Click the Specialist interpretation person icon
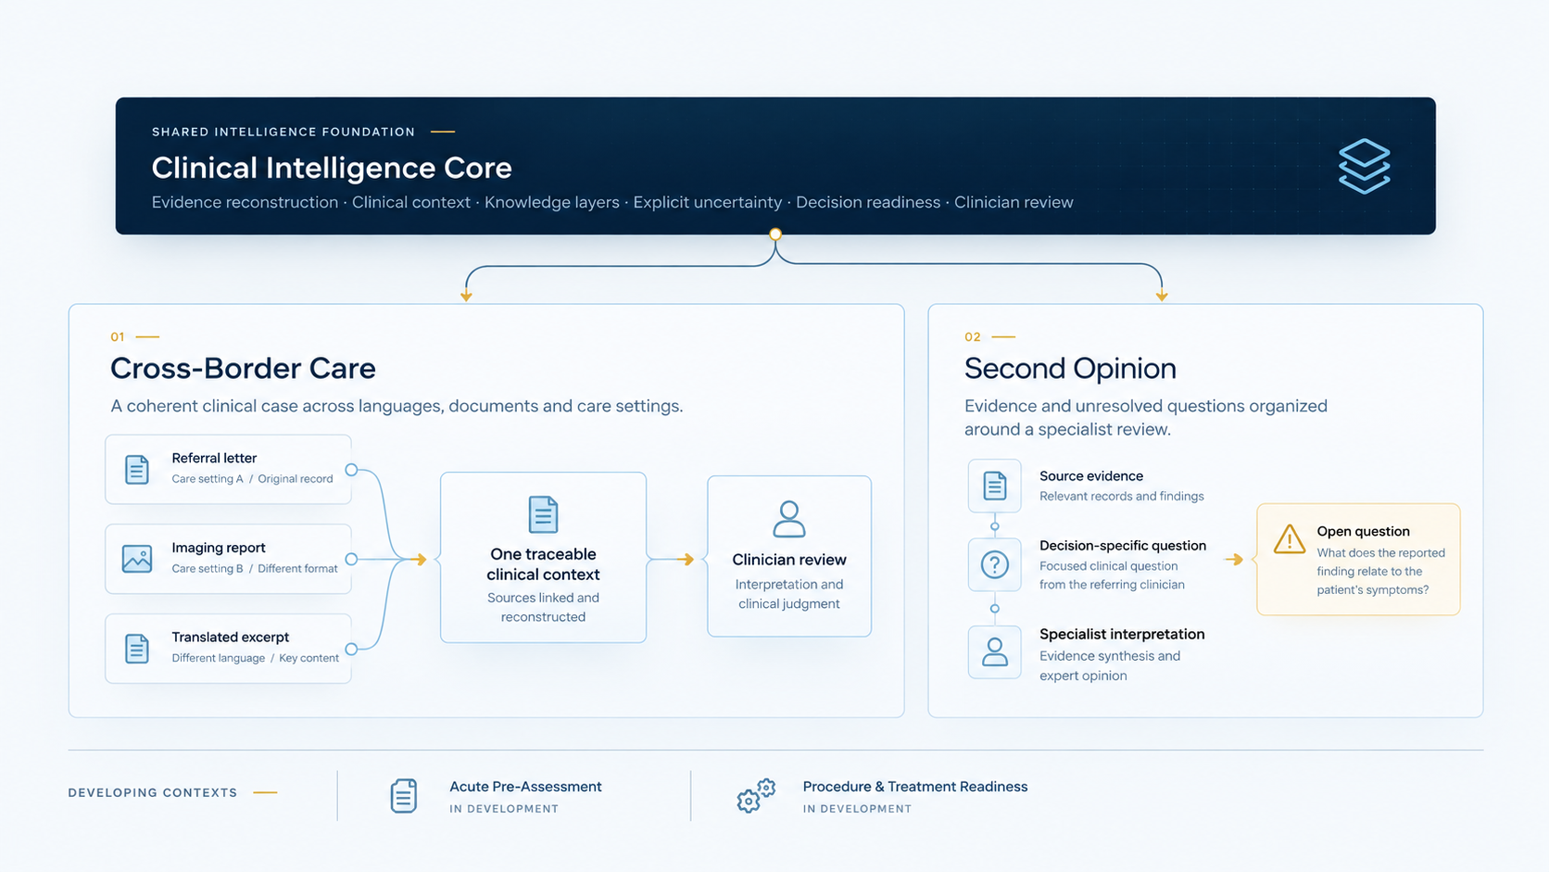 click(x=994, y=652)
